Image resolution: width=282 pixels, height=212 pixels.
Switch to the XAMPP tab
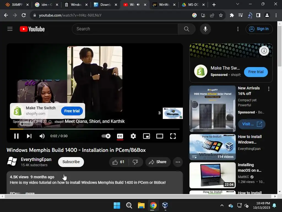coord(17,5)
